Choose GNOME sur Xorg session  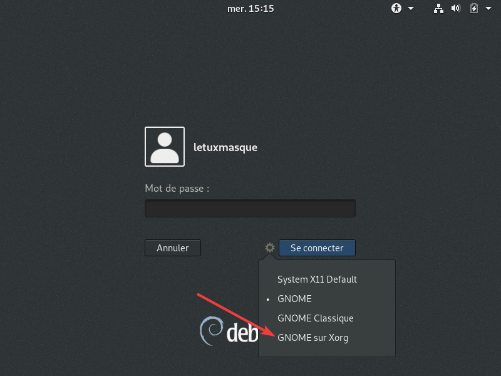tap(327, 338)
